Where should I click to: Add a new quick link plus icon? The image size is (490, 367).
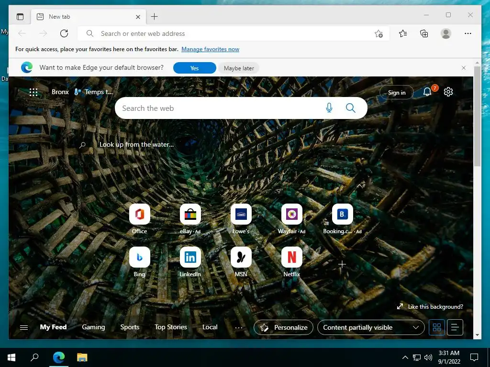342,264
